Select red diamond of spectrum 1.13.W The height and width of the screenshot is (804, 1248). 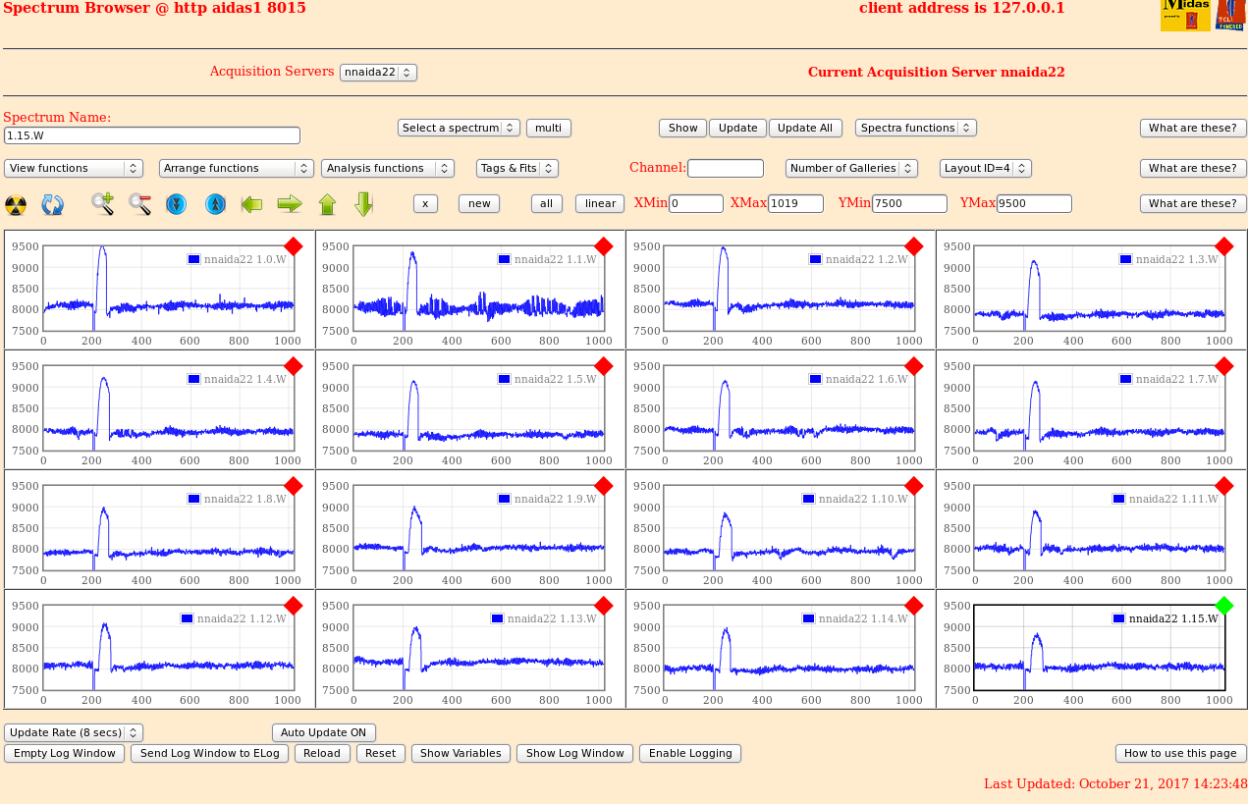[603, 606]
